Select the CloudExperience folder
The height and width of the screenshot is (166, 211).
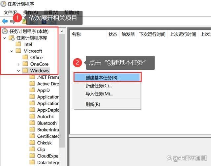point(48,156)
